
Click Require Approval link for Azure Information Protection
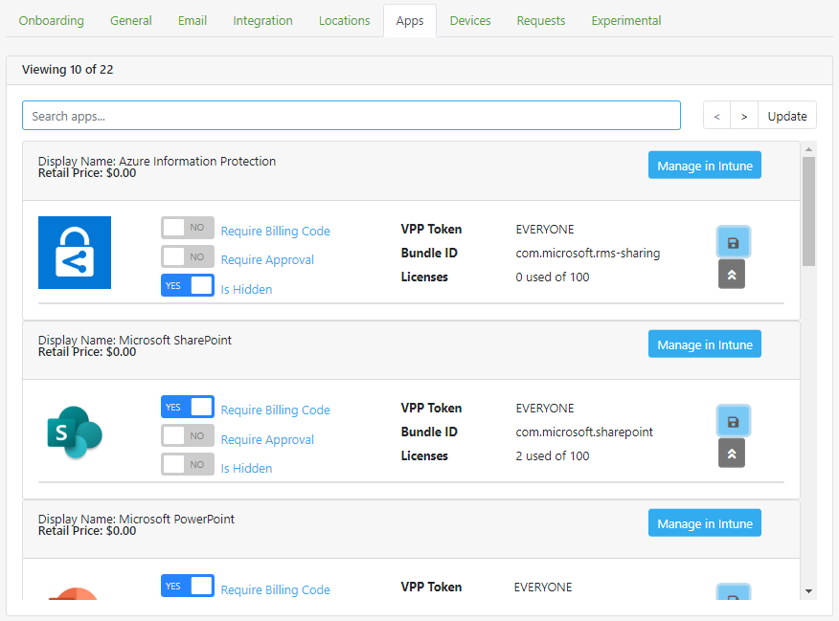[x=267, y=259]
